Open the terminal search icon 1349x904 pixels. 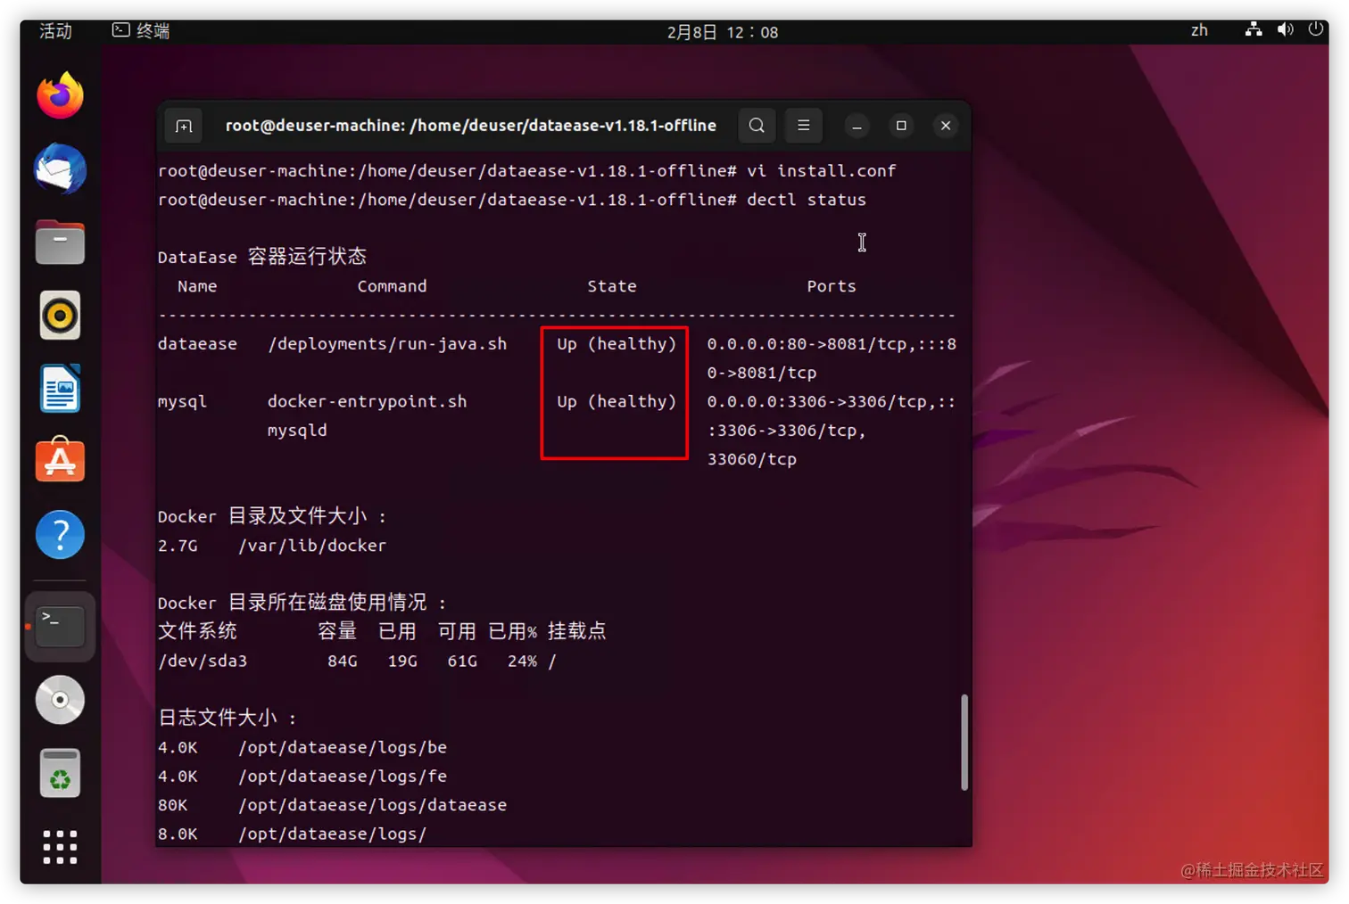coord(757,125)
